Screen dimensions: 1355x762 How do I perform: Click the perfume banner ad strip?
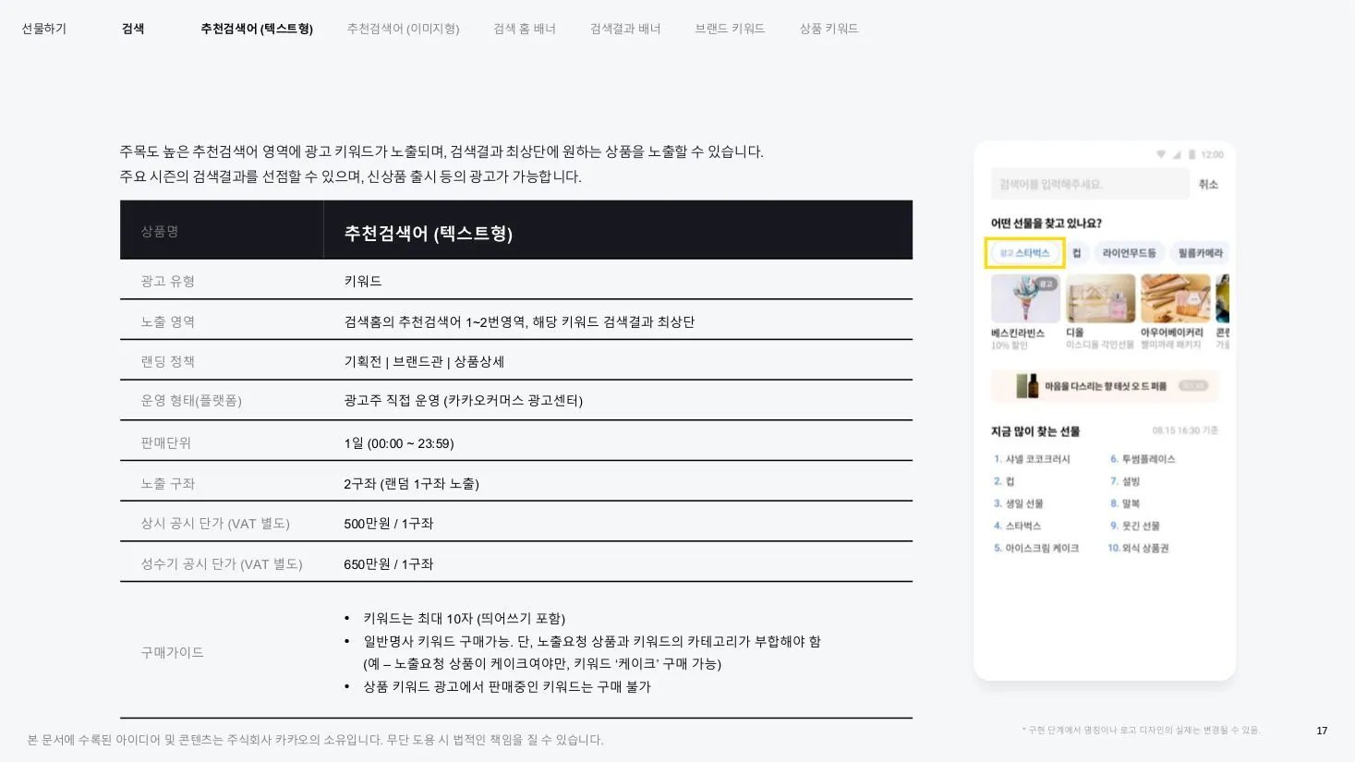coord(1105,386)
